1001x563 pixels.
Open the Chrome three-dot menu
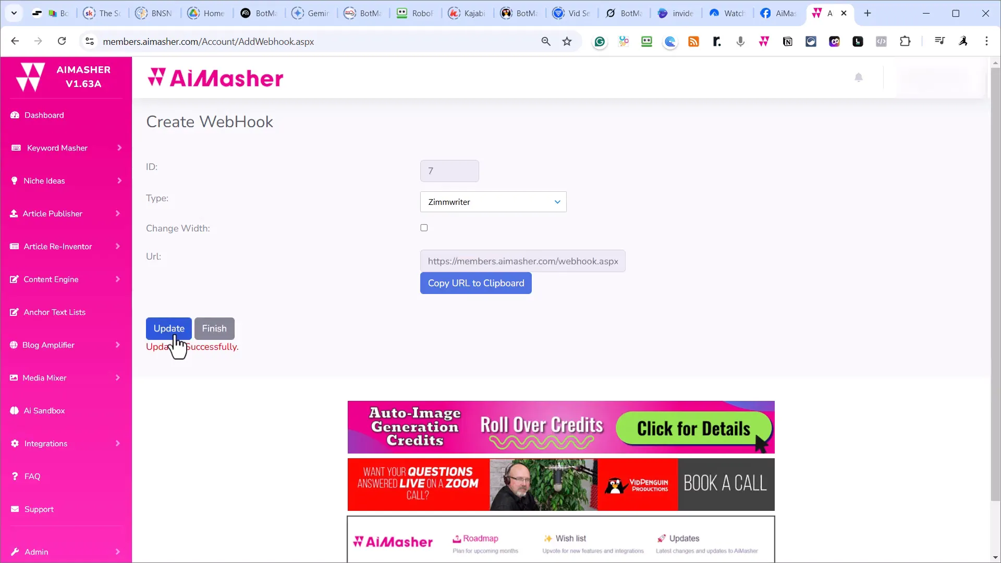click(986, 41)
